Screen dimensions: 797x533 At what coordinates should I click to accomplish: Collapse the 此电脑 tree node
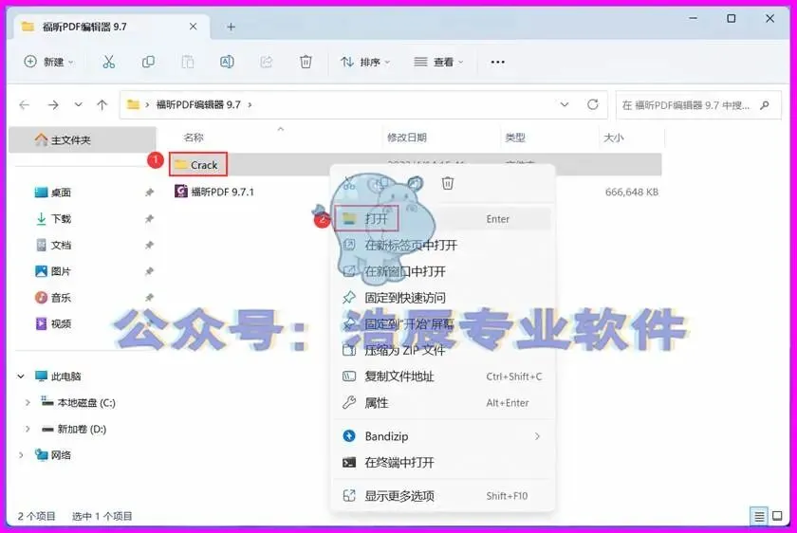[x=21, y=377]
